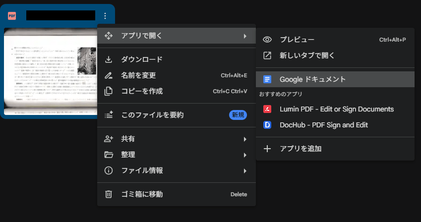Viewport: 421px width, 222px height.
Task: Click the preview eye icon
Action: 267,40
